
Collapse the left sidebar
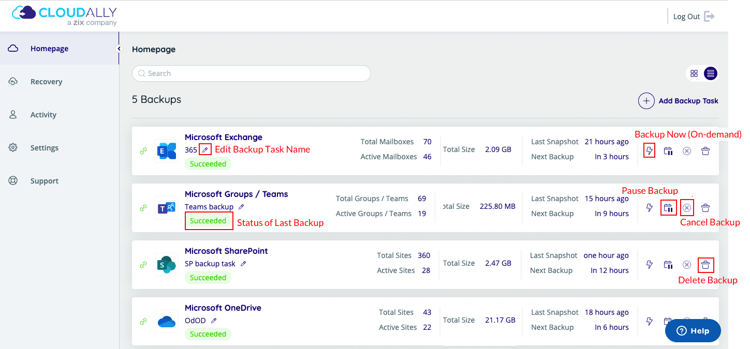(119, 49)
